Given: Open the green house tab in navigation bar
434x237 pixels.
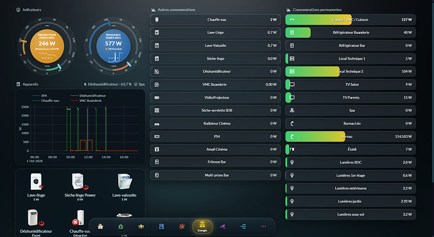Looking at the screenshot, I should pyautogui.click(x=121, y=226).
